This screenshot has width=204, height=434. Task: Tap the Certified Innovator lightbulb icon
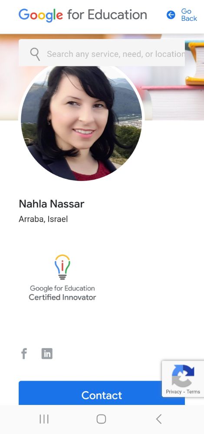[62, 267]
